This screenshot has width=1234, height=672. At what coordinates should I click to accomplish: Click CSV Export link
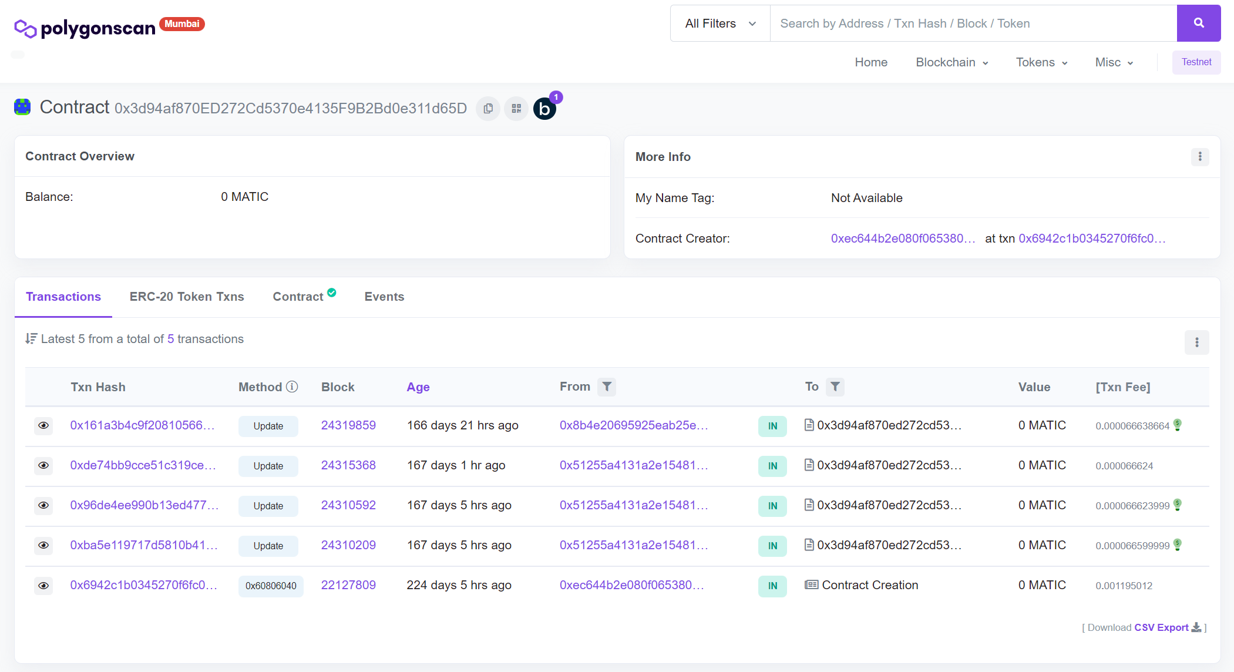[x=1161, y=627]
